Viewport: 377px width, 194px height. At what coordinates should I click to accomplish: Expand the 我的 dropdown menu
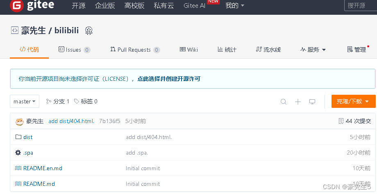[x=235, y=5]
